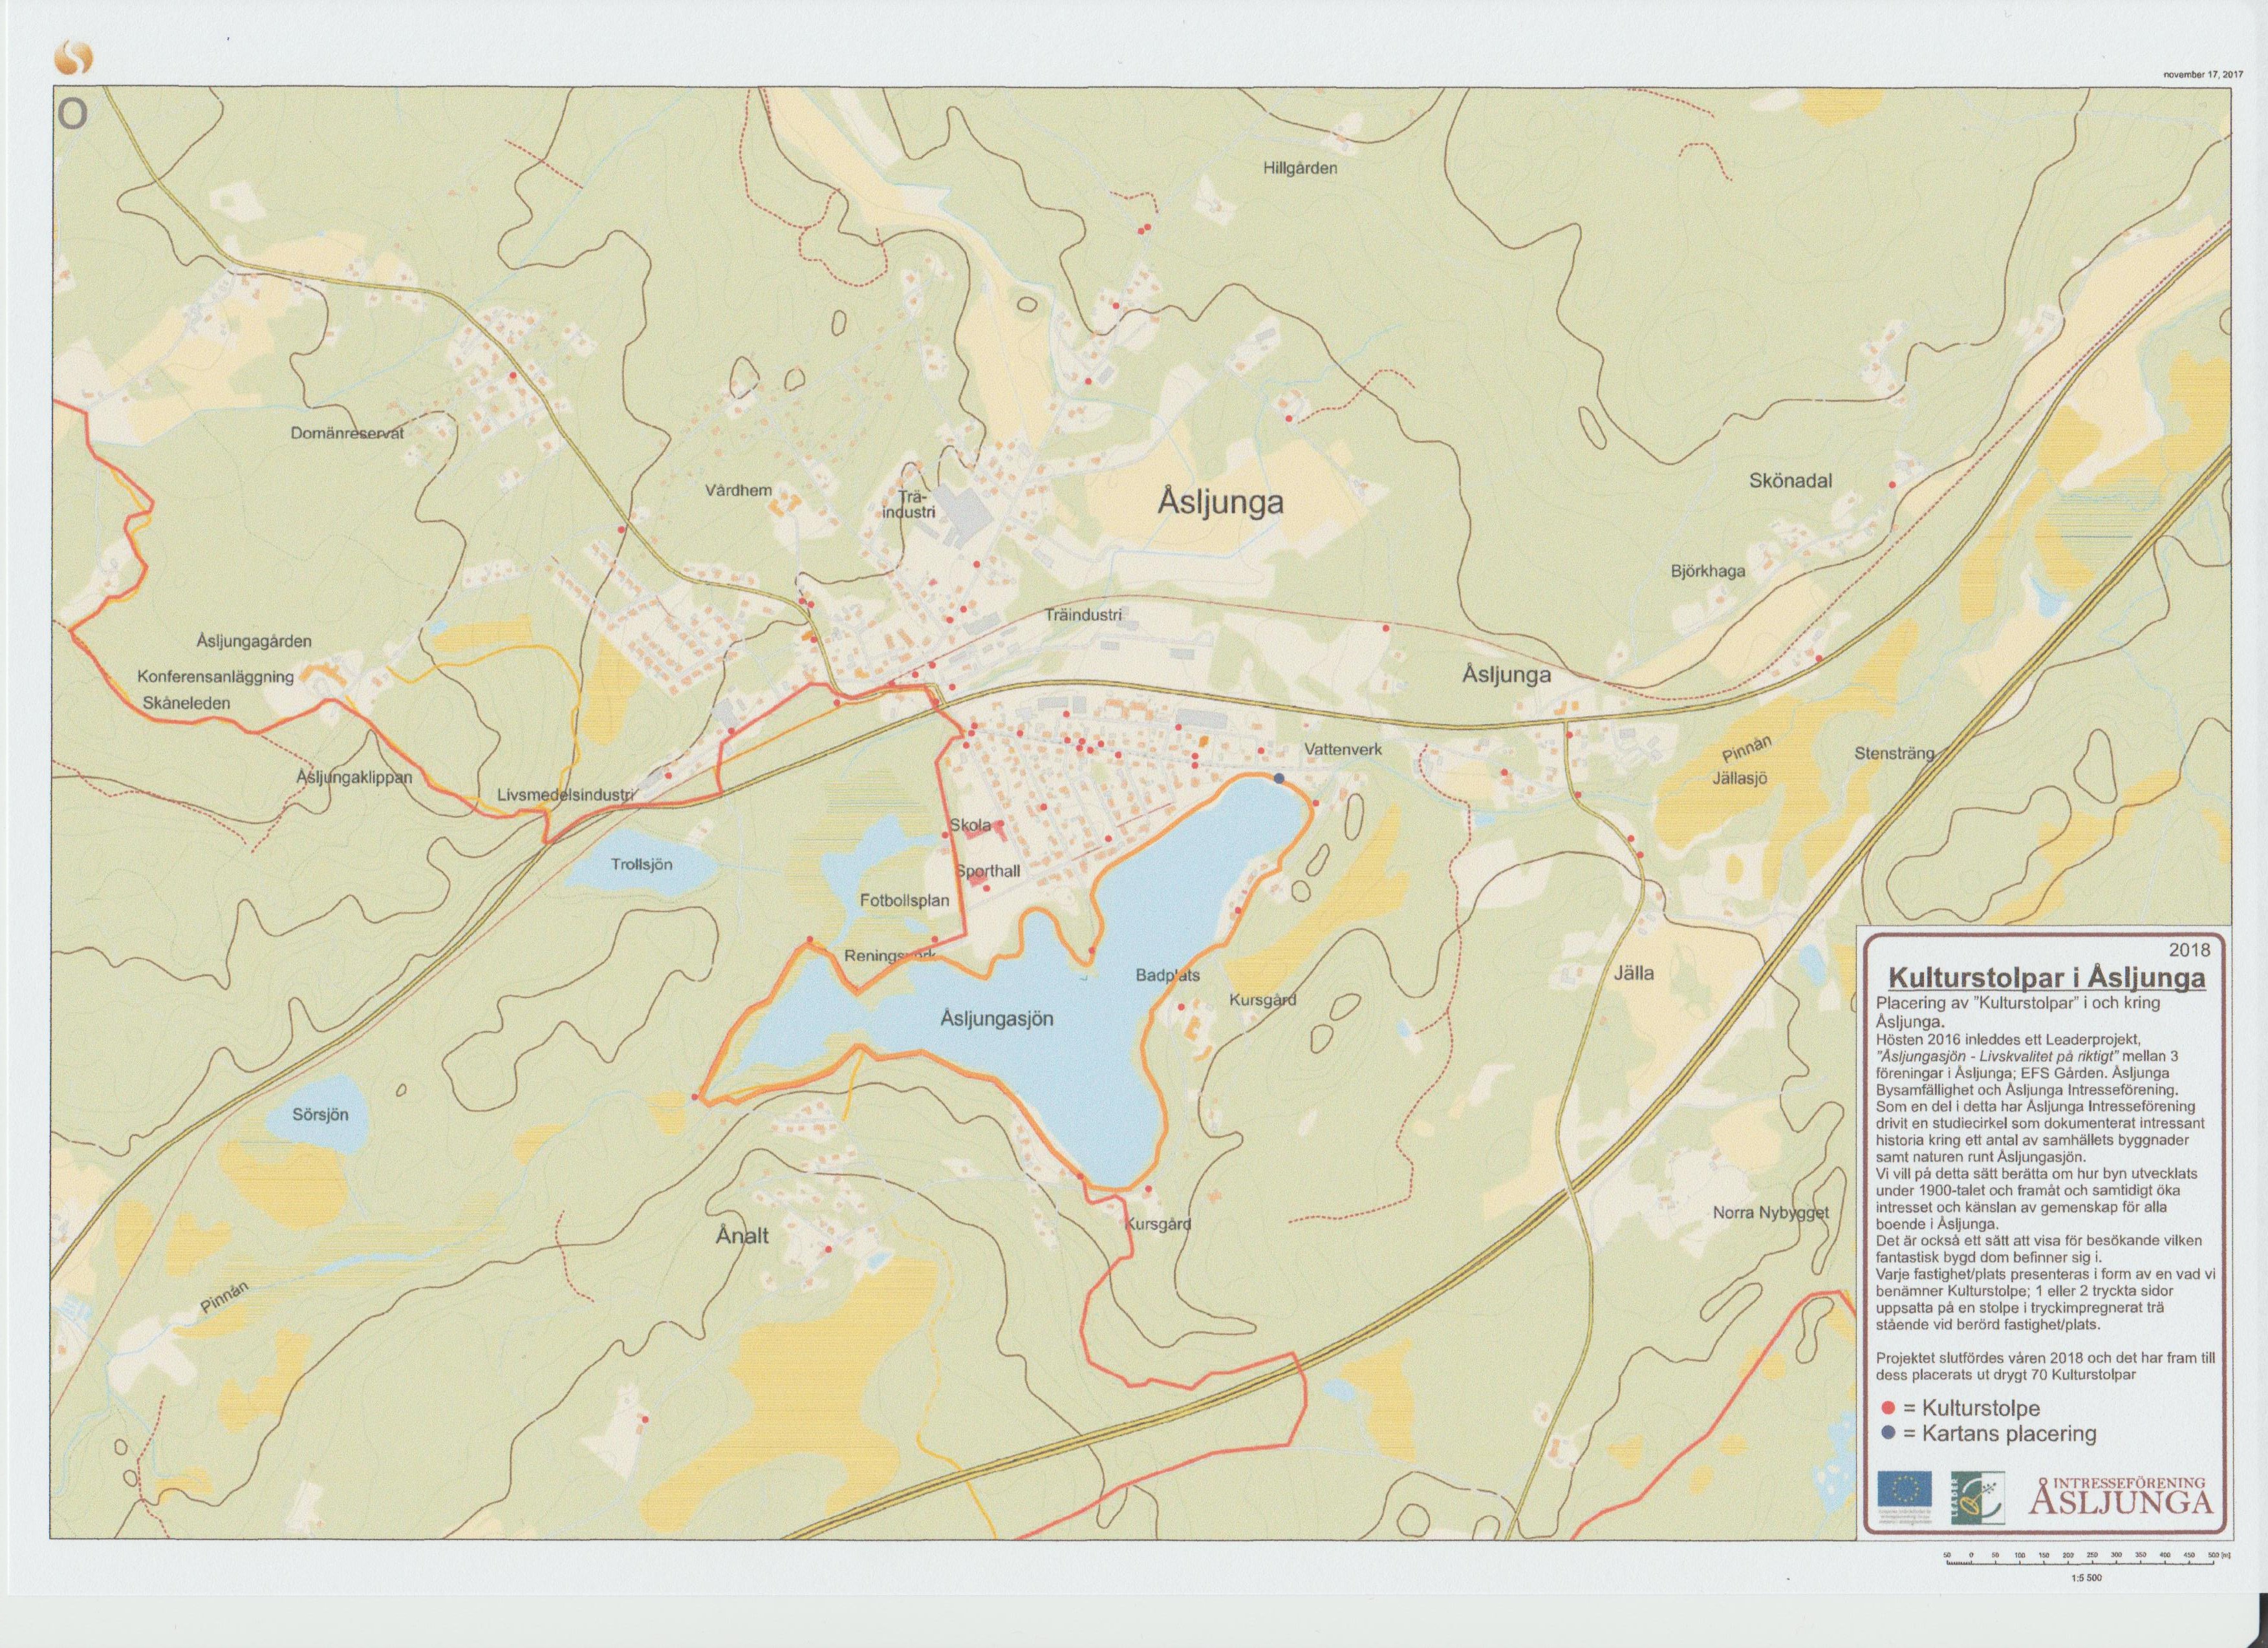The height and width of the screenshot is (1648, 2268).
Task: Click the Hillgården place label
Action: tap(1300, 168)
